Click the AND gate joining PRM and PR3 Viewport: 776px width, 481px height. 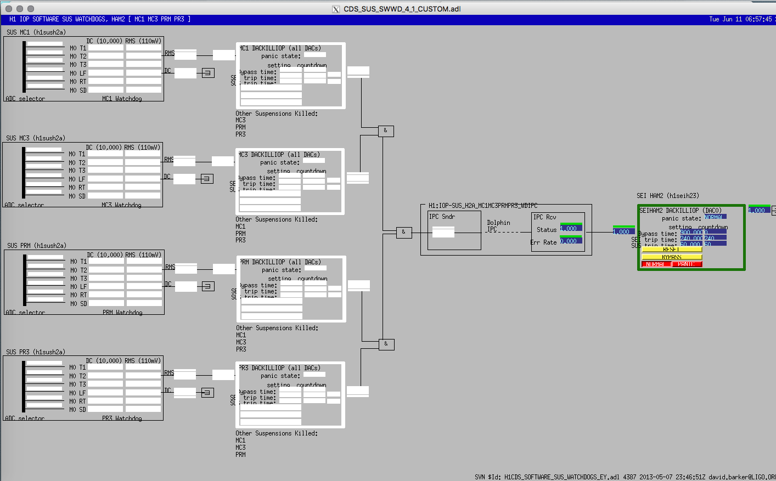point(386,344)
